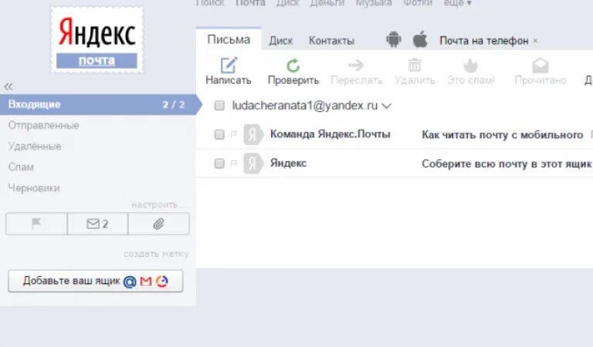The width and height of the screenshot is (593, 347).
Task: Open Соберите всю почту в этот ящик message
Action: [x=507, y=164]
